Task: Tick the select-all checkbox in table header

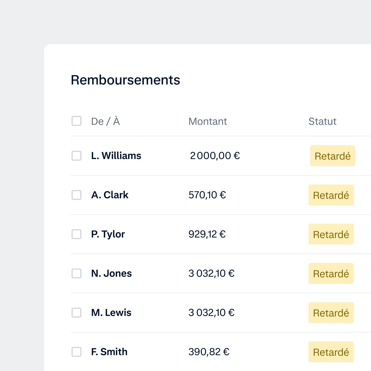Action: click(x=76, y=121)
